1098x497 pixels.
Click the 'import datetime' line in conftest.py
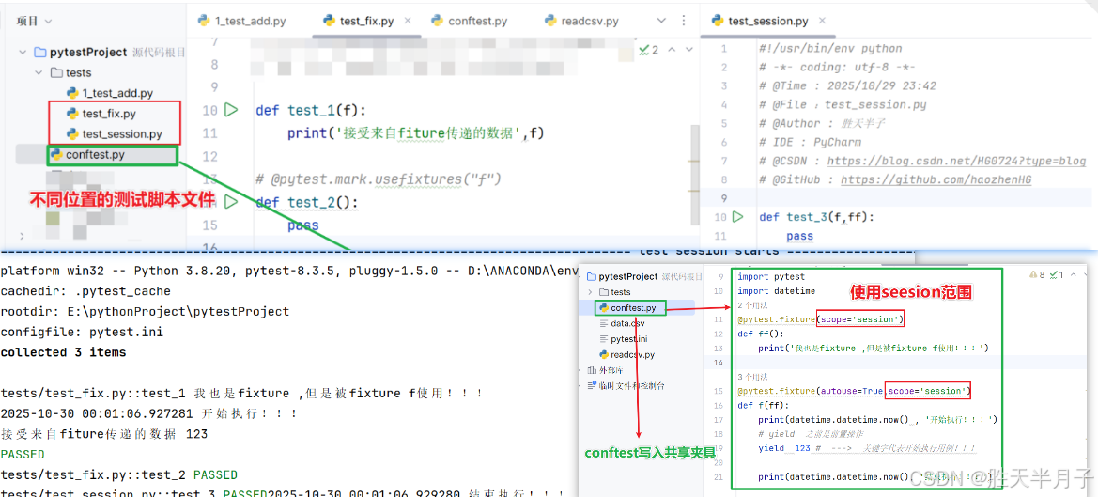tap(777, 290)
